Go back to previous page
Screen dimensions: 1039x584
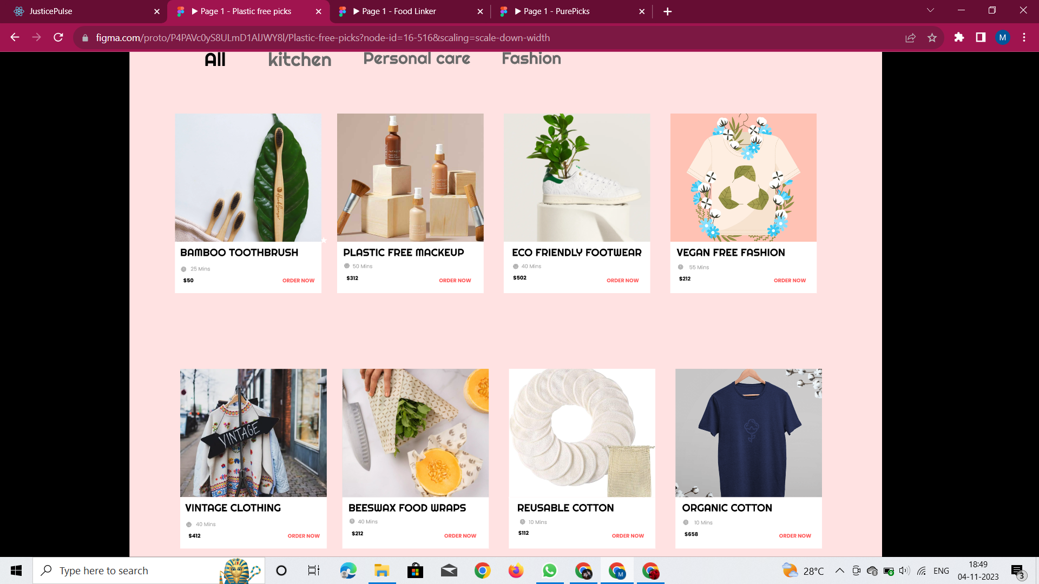(x=15, y=37)
